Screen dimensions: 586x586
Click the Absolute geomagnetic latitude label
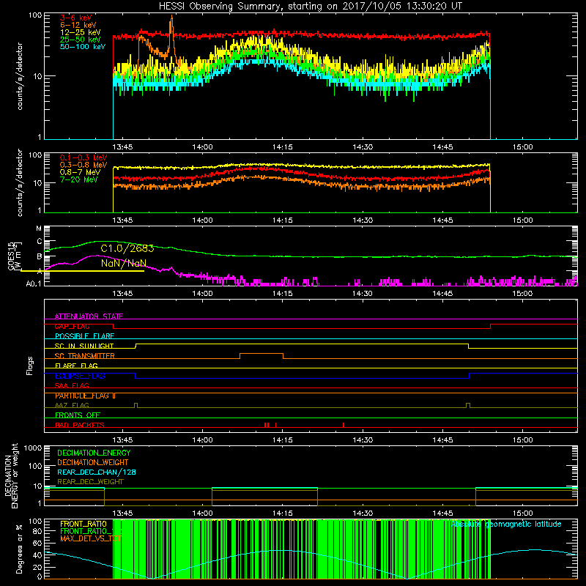pyautogui.click(x=506, y=524)
